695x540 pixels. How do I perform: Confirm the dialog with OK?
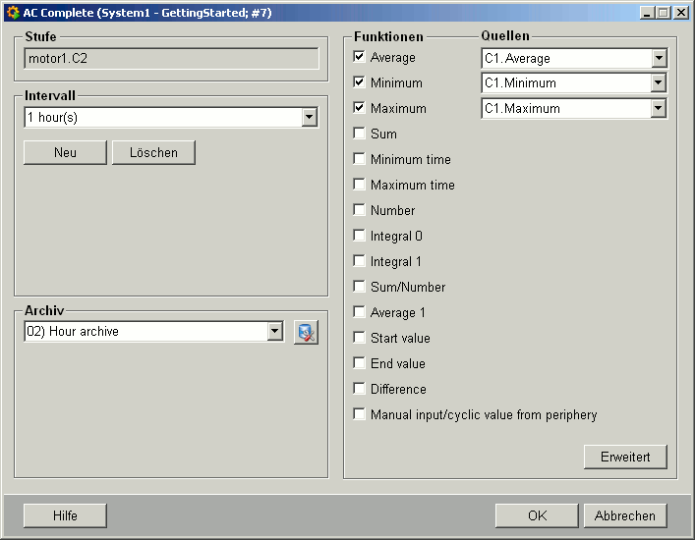click(x=536, y=516)
